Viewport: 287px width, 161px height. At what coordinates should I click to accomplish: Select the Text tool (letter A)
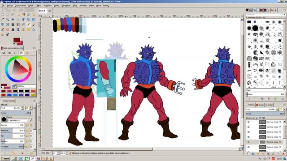tap(13, 30)
